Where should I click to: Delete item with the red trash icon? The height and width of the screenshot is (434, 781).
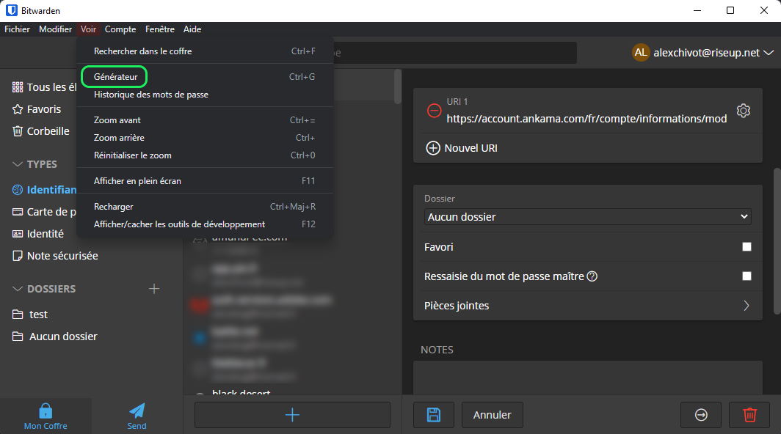[x=749, y=415]
